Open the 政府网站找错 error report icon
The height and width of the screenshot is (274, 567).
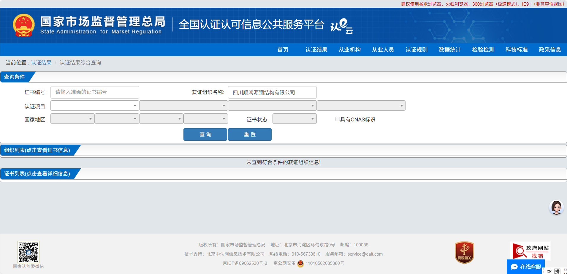pos(530,251)
